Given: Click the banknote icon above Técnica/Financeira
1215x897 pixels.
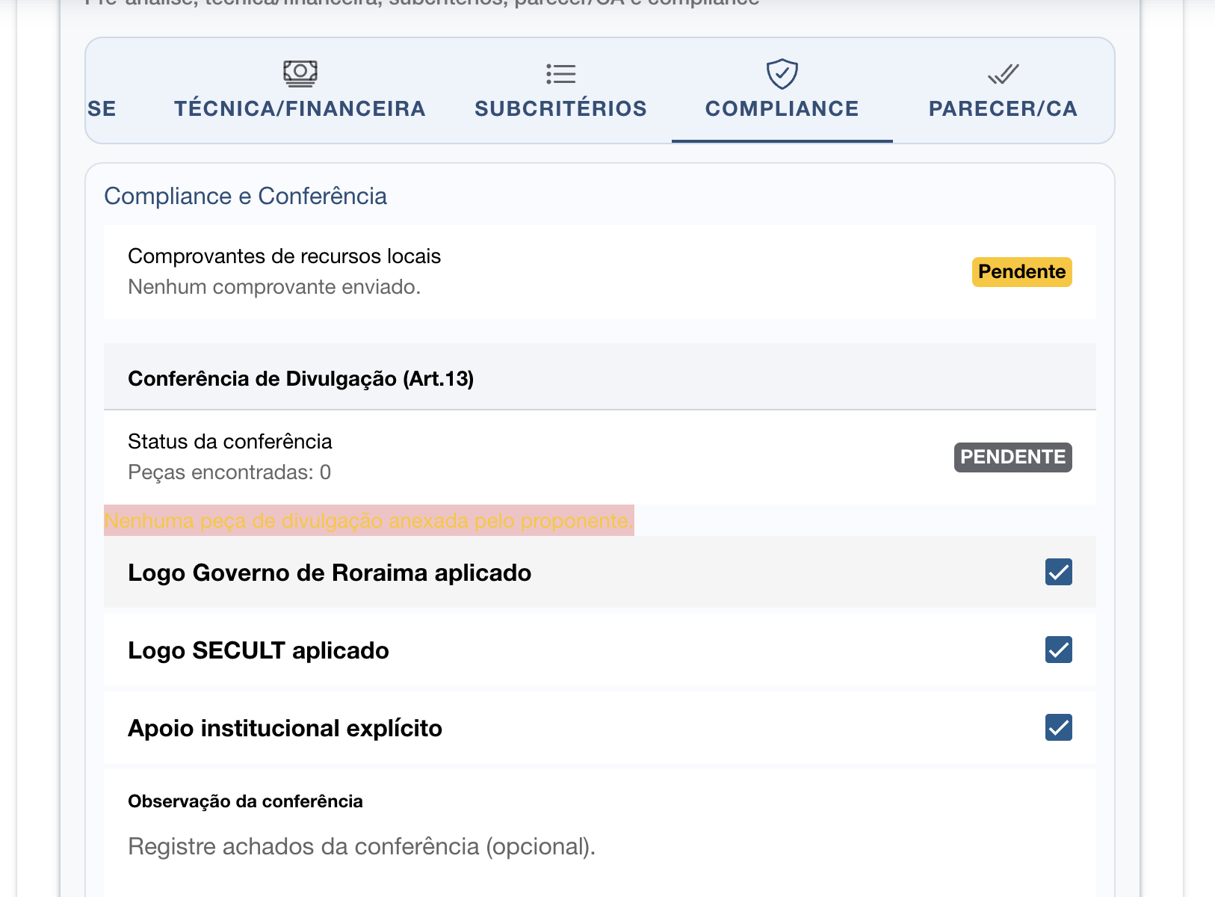Looking at the screenshot, I should 300,73.
